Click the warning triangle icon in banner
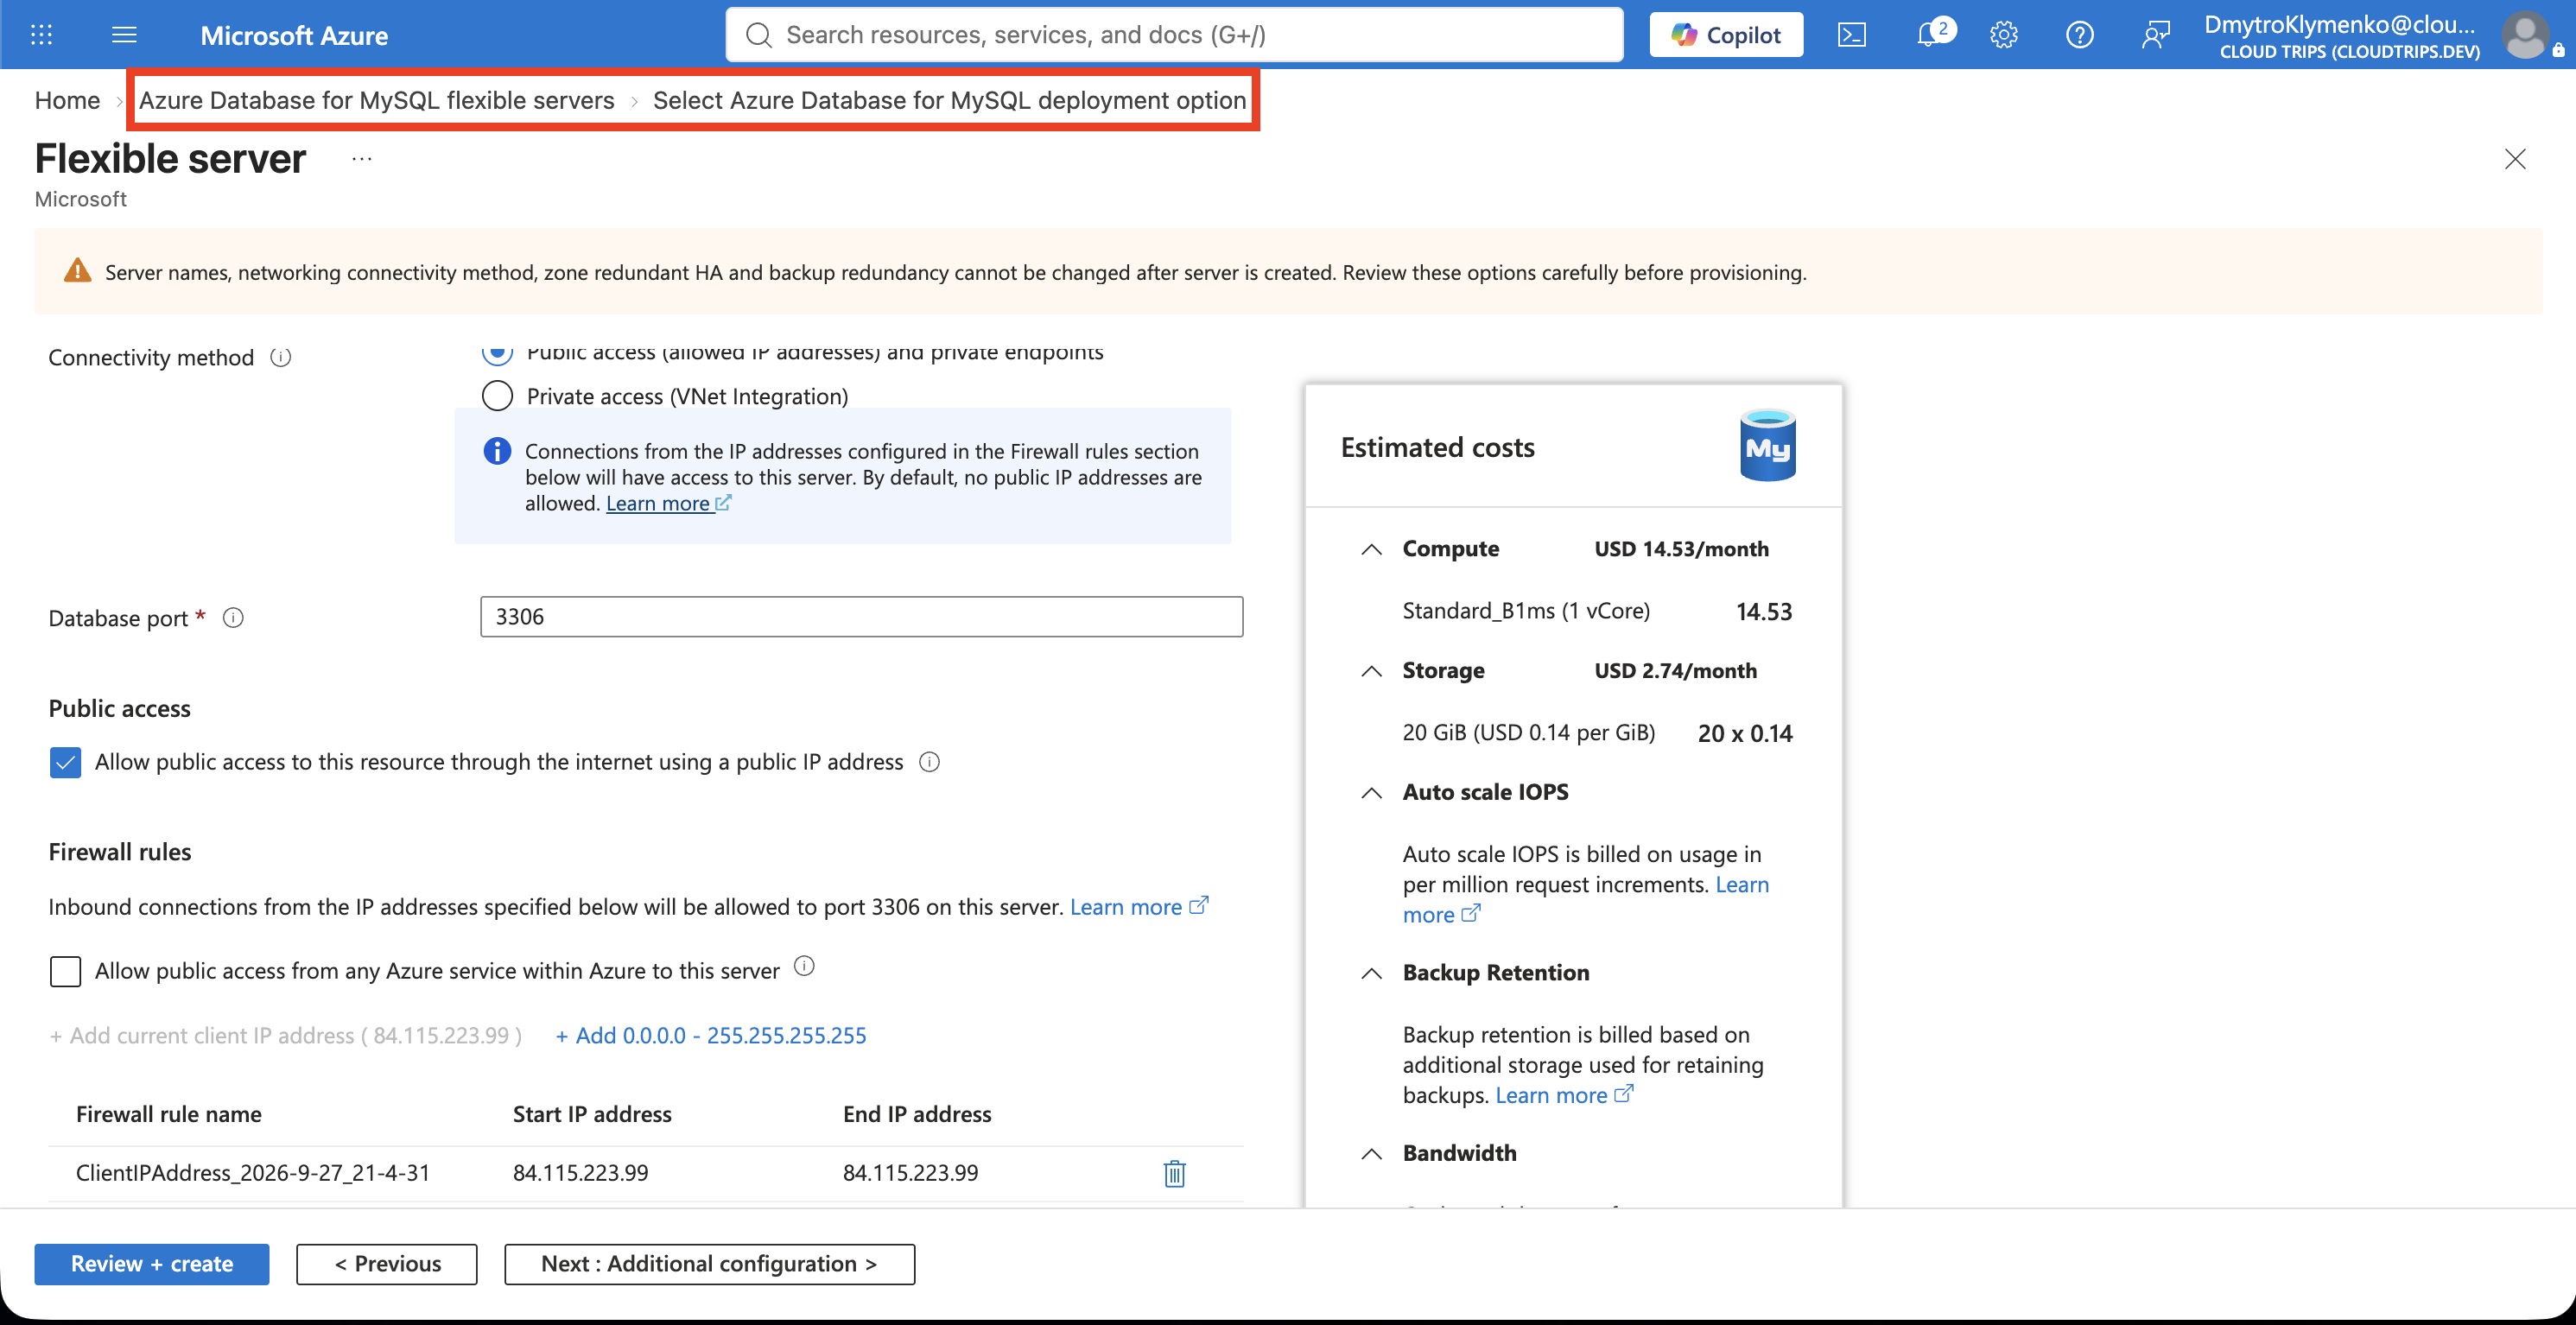Screen dimensions: 2576x1325 point(77,271)
